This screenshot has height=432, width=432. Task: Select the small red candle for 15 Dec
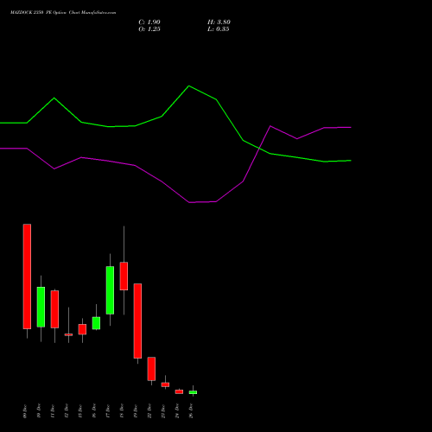point(82,329)
